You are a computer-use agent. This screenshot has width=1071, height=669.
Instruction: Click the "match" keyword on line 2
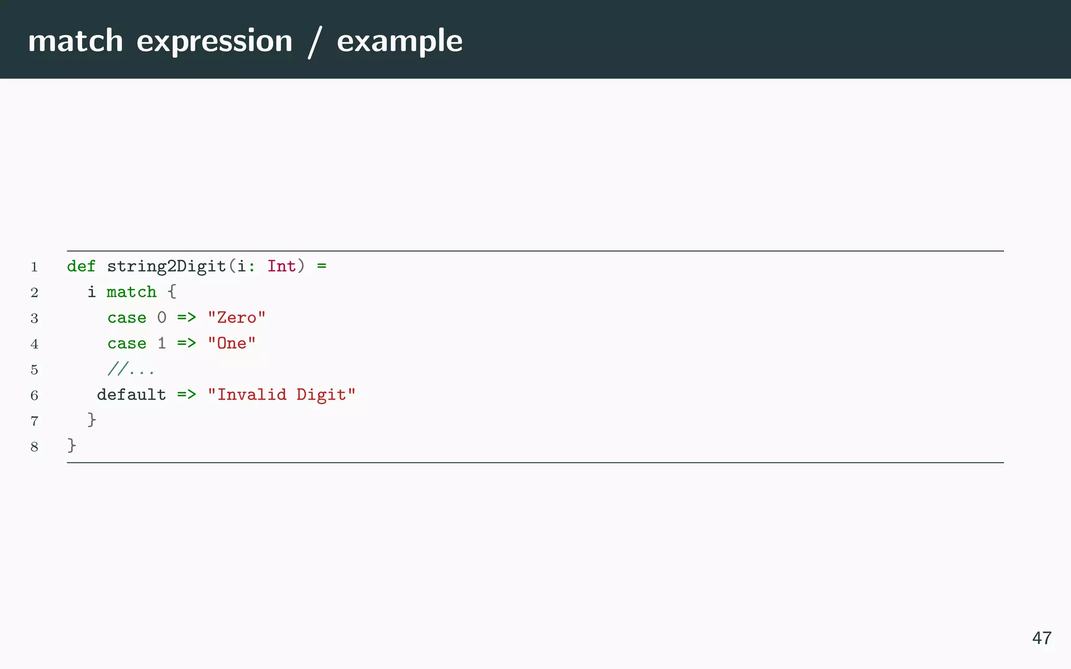pyautogui.click(x=131, y=292)
